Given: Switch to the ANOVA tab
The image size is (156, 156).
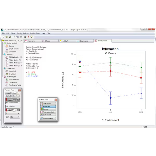Looking at the screenshot, I should click(68, 41).
